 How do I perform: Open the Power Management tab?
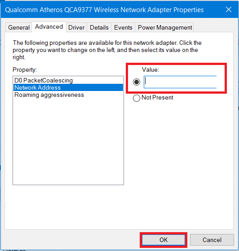[x=165, y=27]
